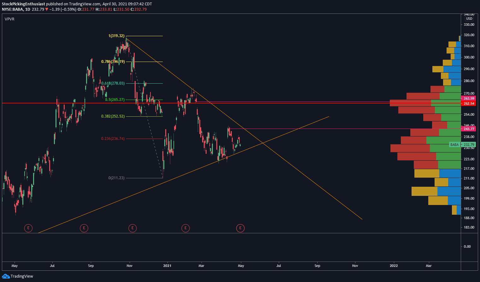
Task: Click the latest earnings marker at May 2021
Action: (x=240, y=228)
